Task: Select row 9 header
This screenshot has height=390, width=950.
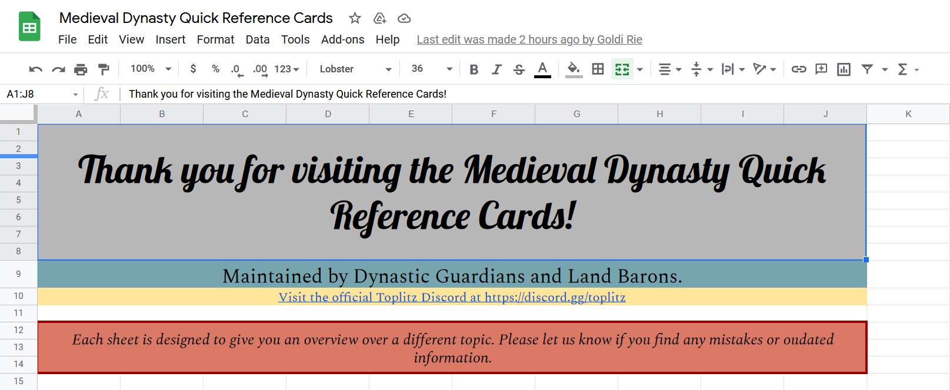Action: pos(18,274)
